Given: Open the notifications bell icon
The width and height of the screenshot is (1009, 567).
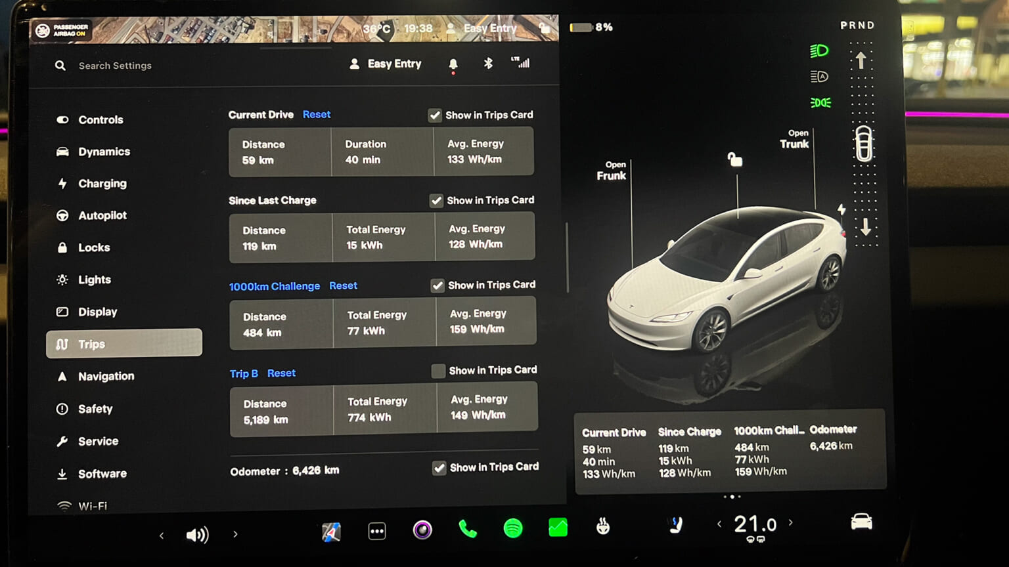Looking at the screenshot, I should [453, 64].
